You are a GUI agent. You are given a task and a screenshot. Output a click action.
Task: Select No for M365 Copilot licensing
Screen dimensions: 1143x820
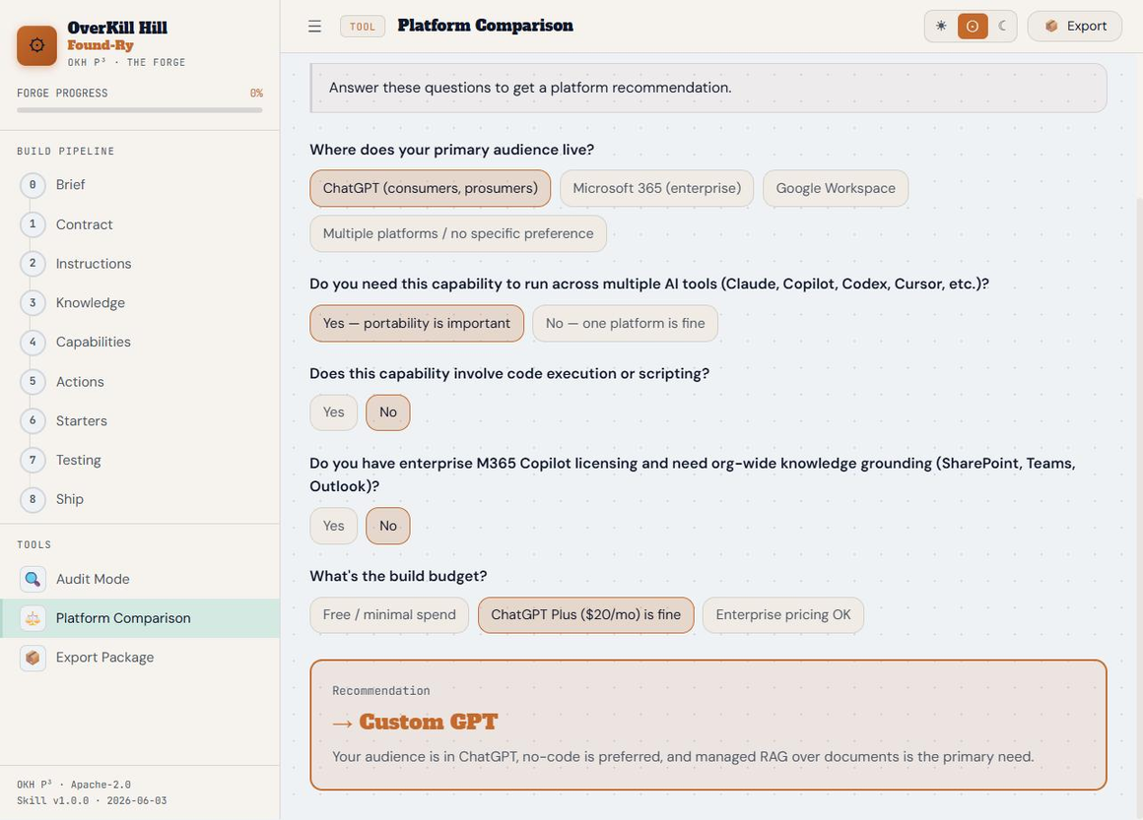click(388, 526)
